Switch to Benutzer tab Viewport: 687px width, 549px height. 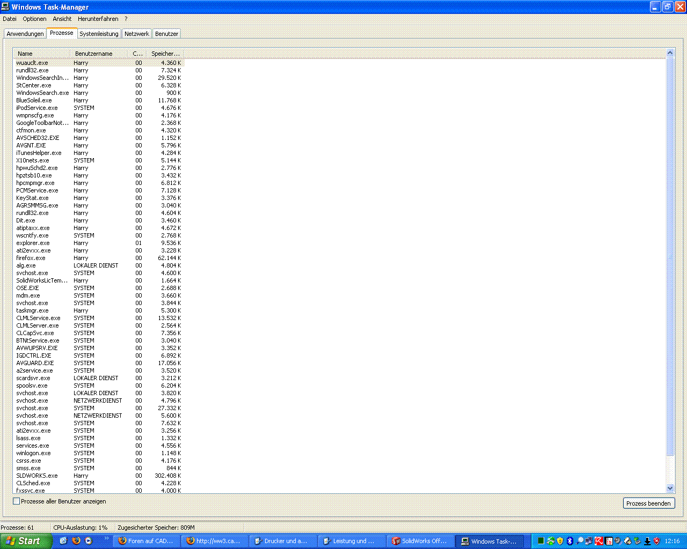coord(166,34)
